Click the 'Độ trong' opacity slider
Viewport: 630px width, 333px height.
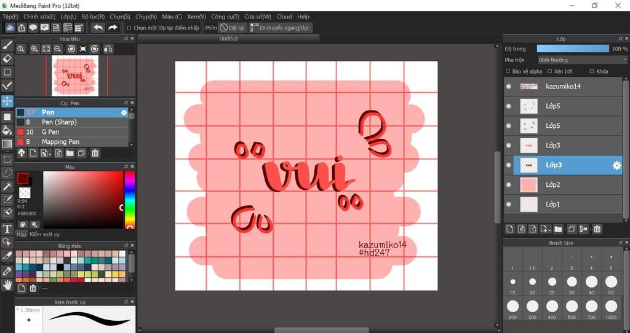pyautogui.click(x=573, y=49)
